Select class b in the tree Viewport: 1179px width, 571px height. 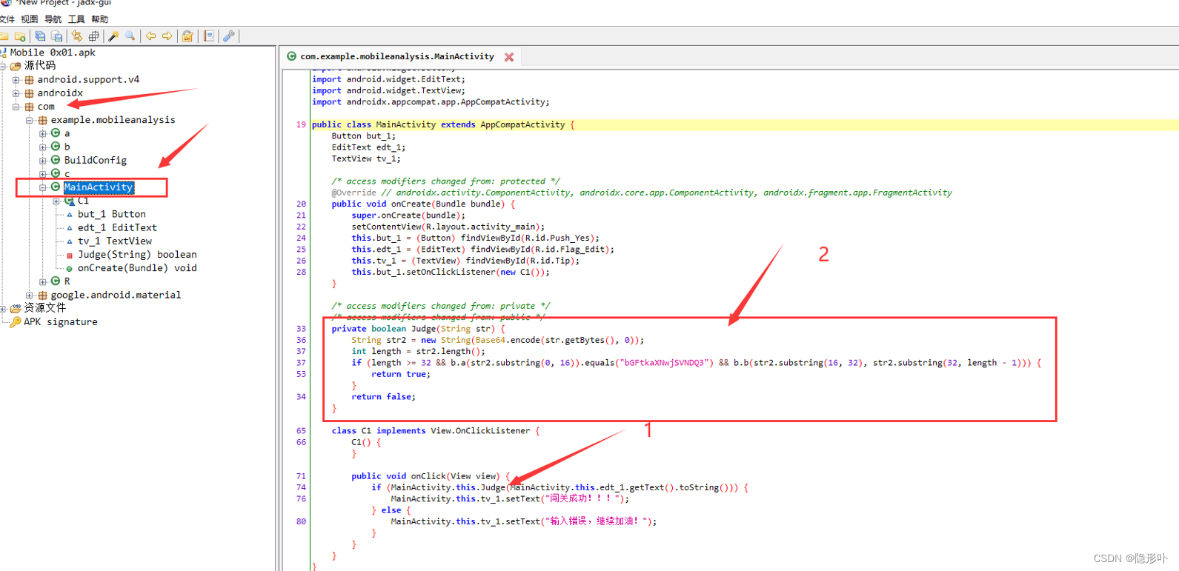[x=67, y=147]
